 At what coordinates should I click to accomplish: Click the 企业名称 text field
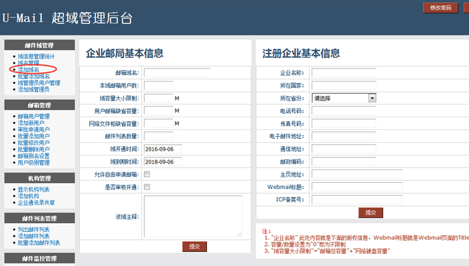[x=344, y=73]
